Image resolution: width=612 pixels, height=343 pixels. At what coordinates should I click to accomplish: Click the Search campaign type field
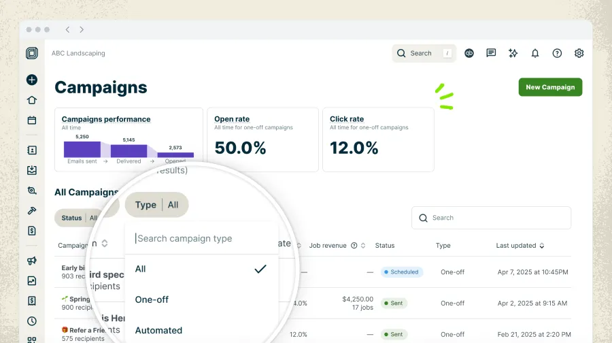[201, 238]
